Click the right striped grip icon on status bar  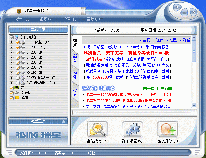(197, 153)
